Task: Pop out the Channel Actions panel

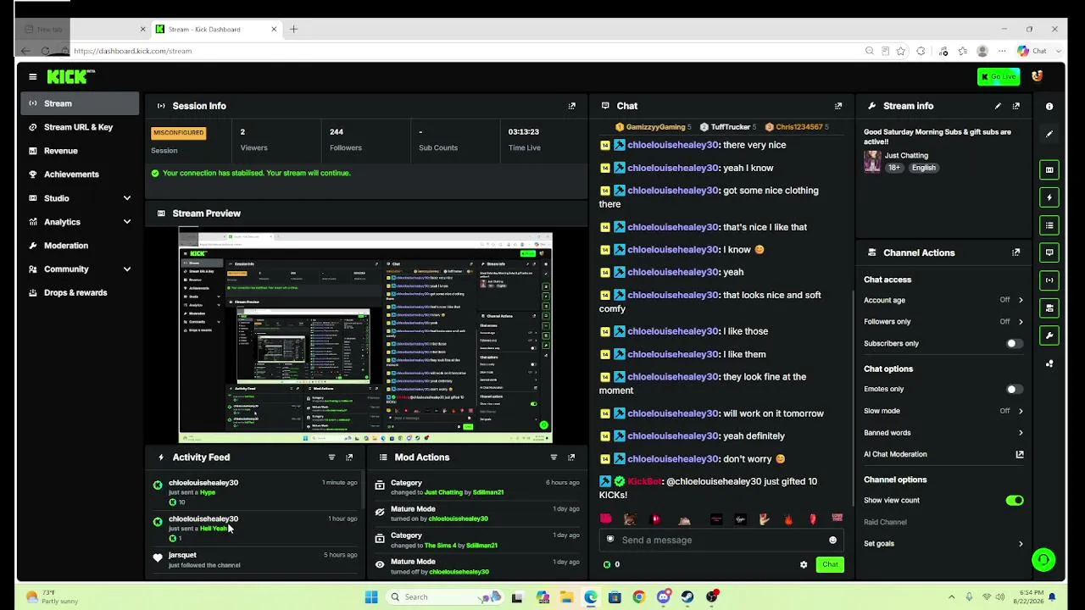Action: coord(1016,252)
